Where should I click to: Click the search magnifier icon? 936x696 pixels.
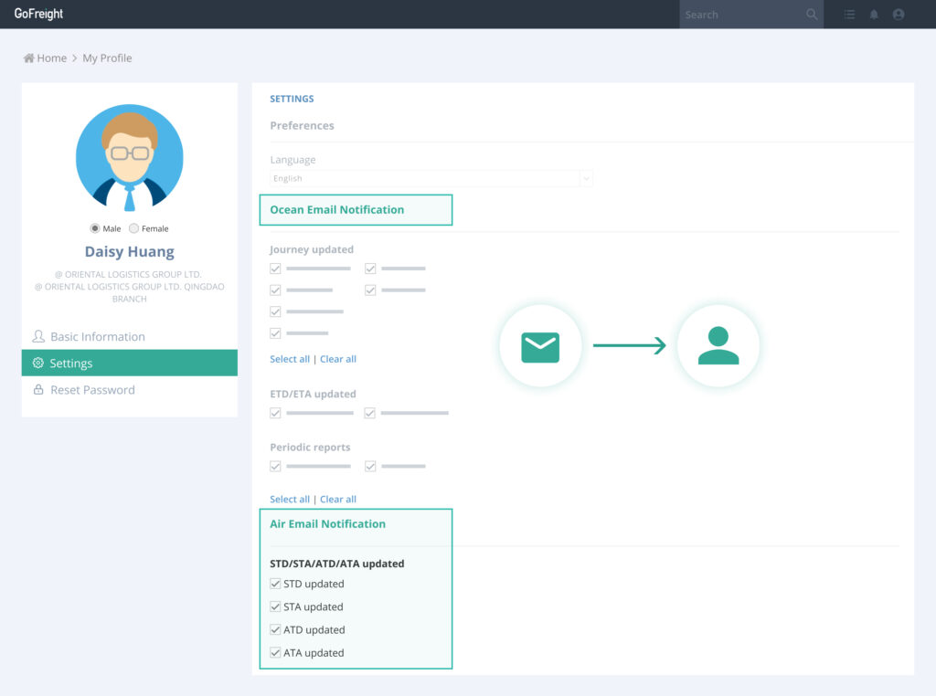[x=812, y=15]
